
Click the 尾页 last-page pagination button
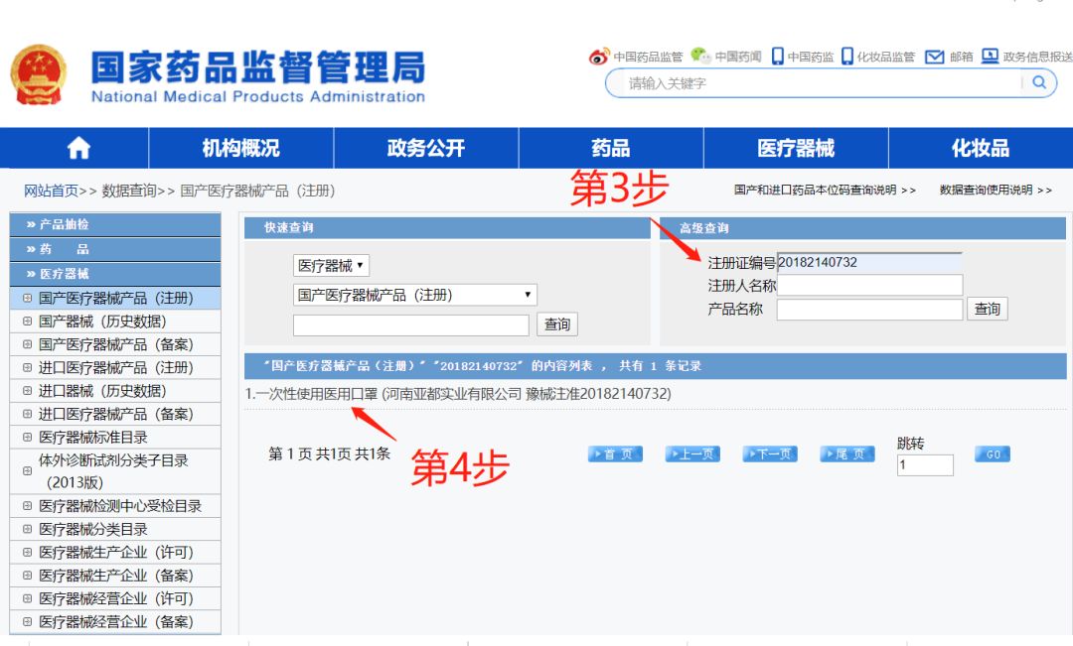point(845,453)
